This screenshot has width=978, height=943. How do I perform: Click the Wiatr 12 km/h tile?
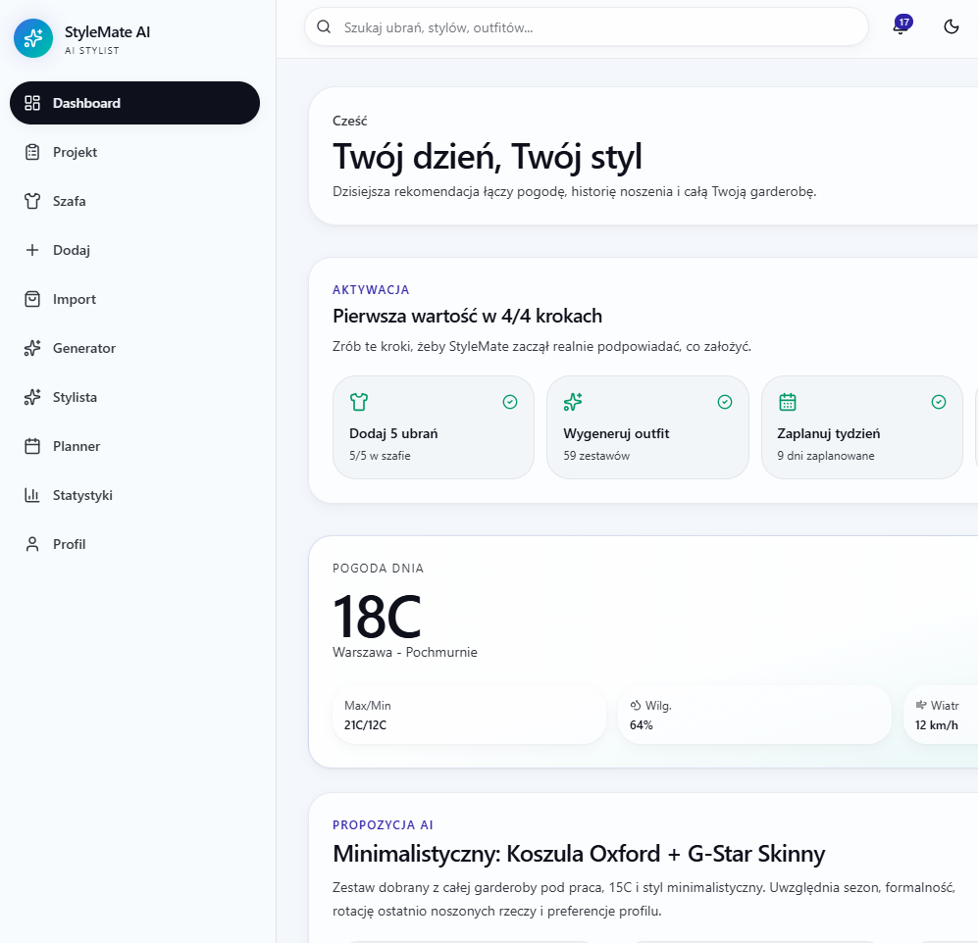pyautogui.click(x=941, y=715)
